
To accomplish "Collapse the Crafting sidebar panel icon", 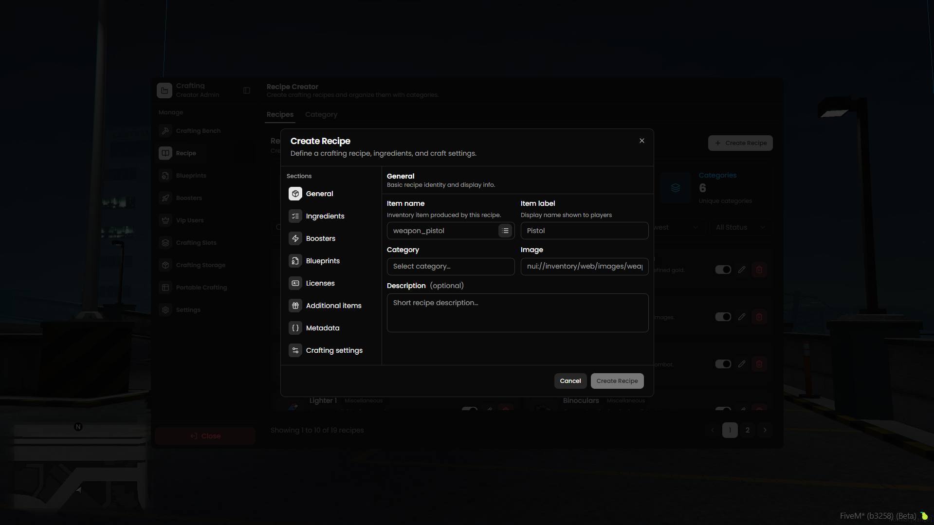I will pyautogui.click(x=247, y=91).
